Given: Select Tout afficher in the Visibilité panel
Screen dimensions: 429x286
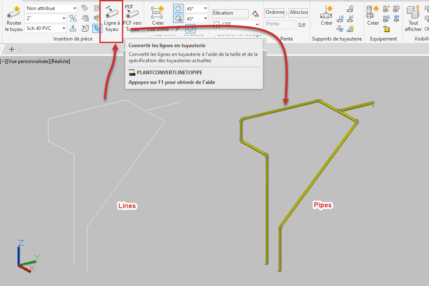Looking at the screenshot, I should click(x=413, y=17).
